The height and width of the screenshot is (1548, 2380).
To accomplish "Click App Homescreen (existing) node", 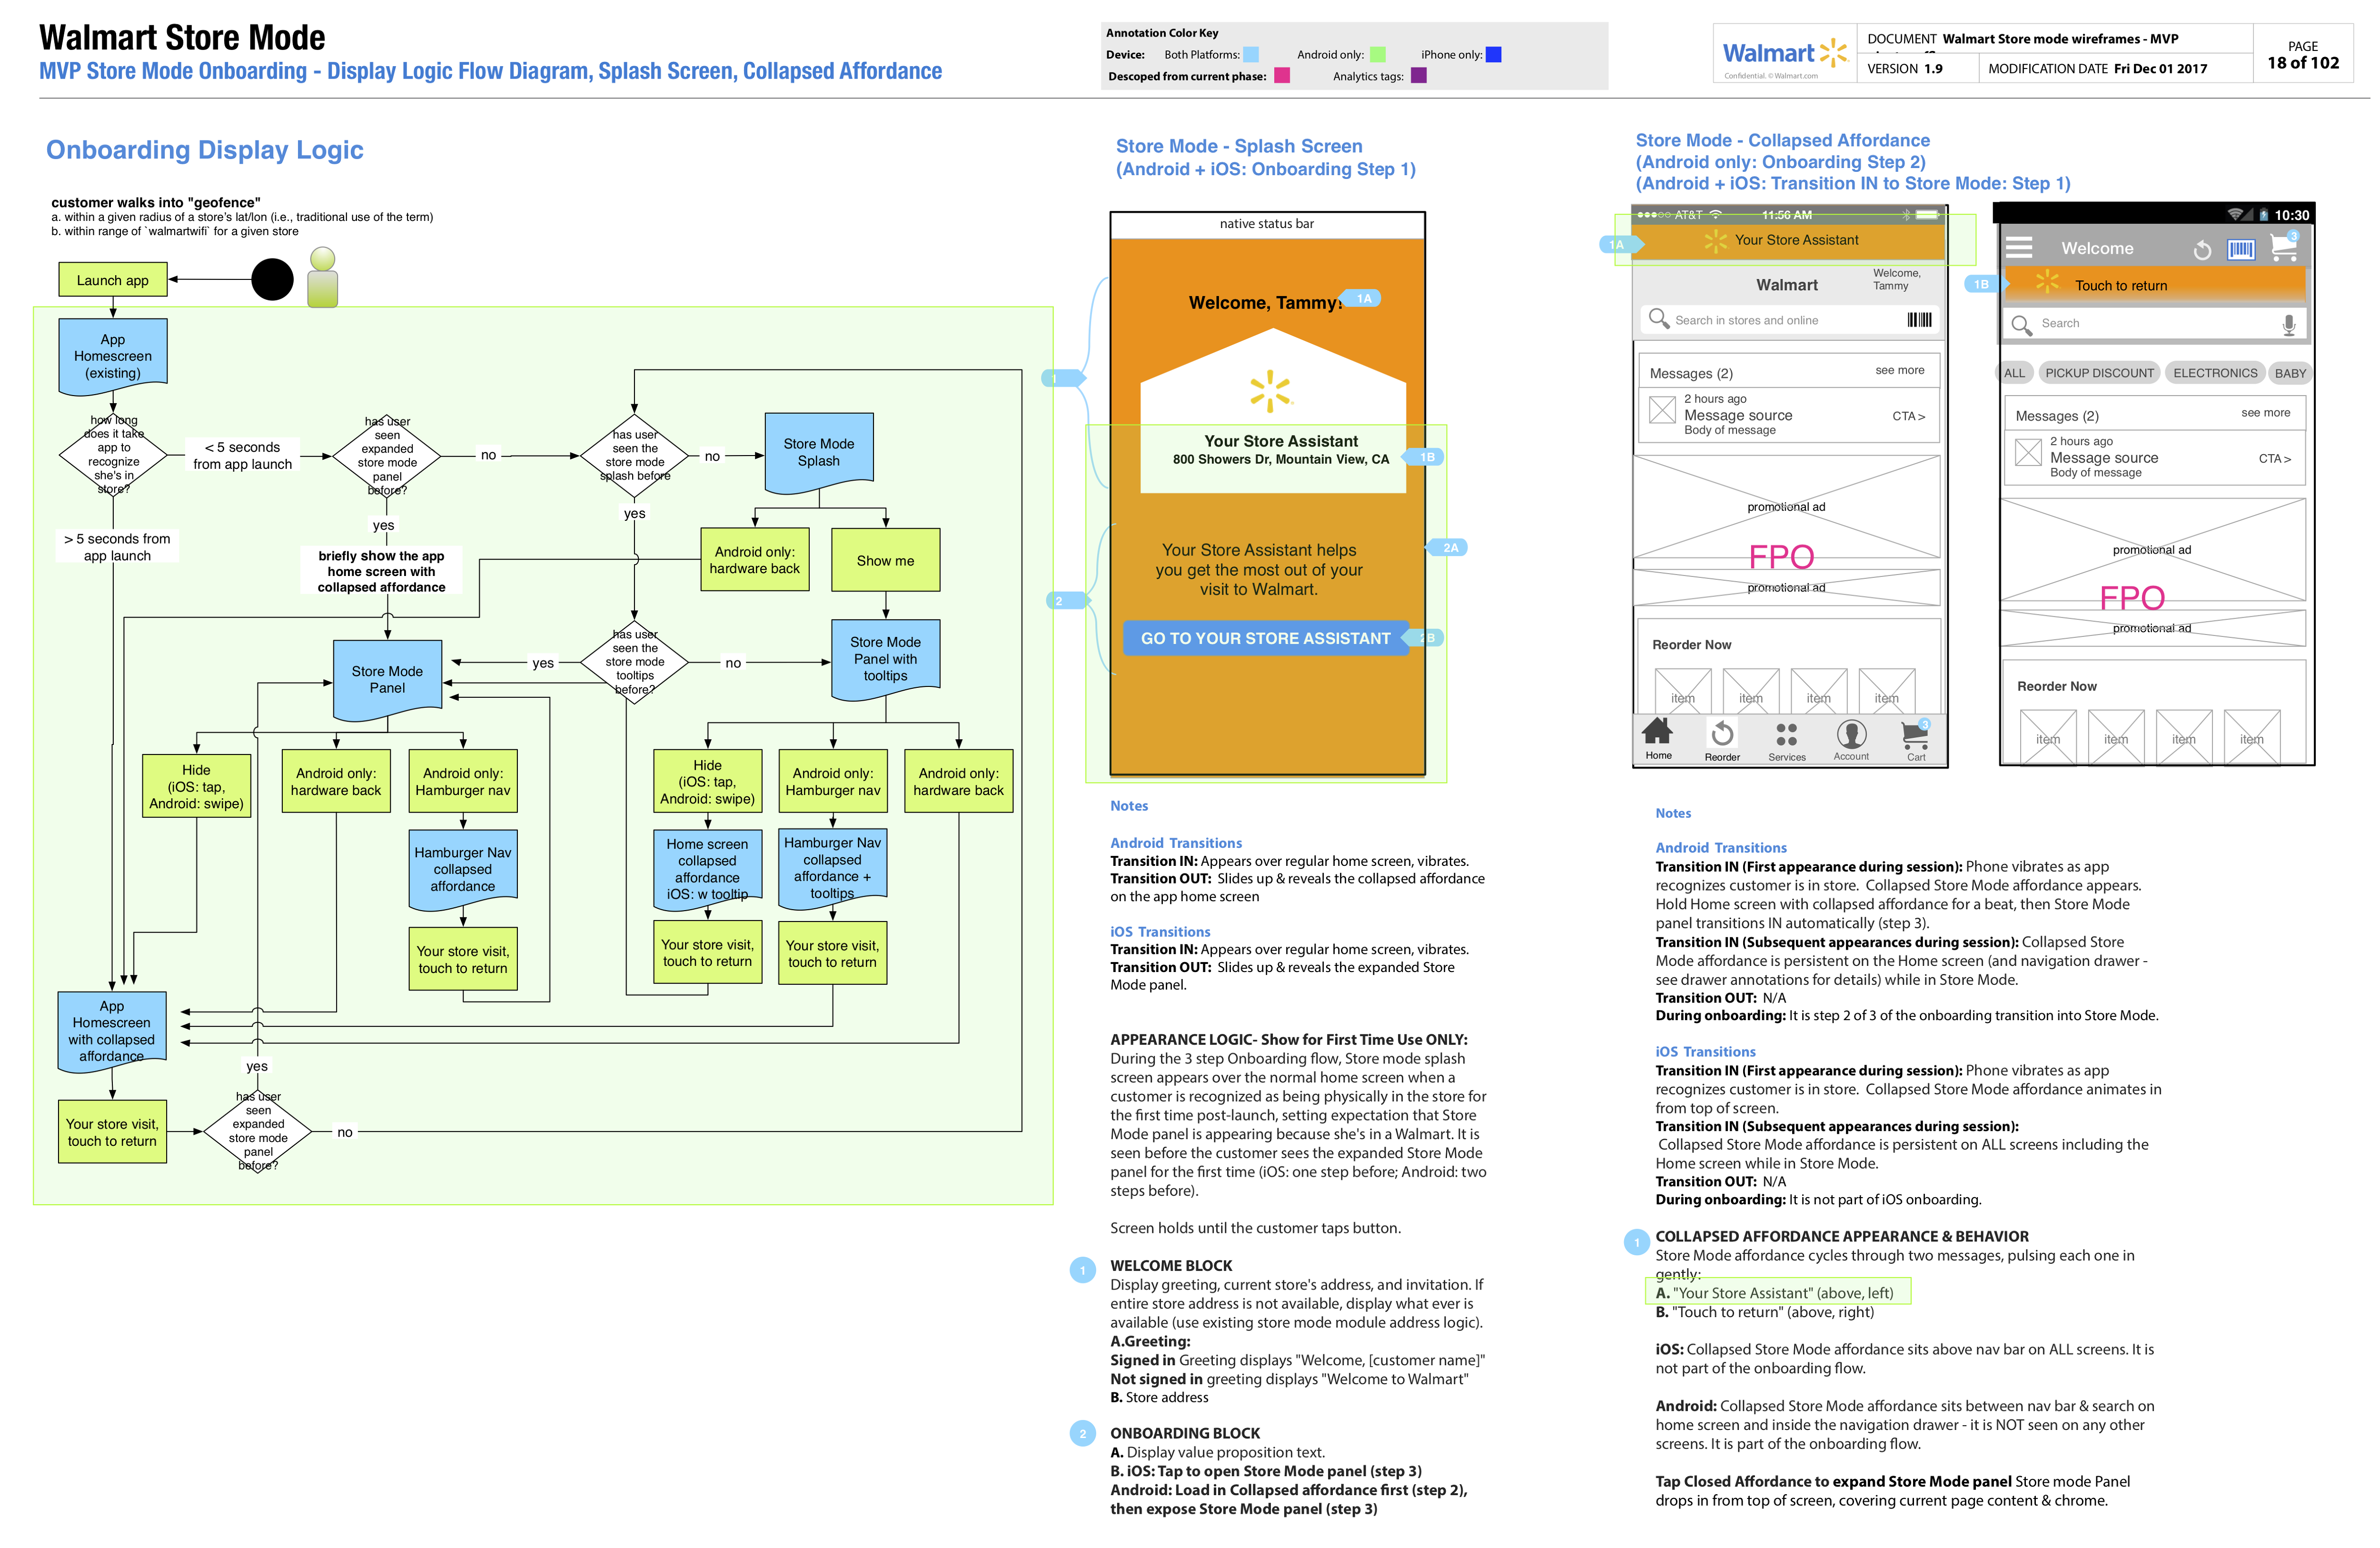I will click(113, 356).
